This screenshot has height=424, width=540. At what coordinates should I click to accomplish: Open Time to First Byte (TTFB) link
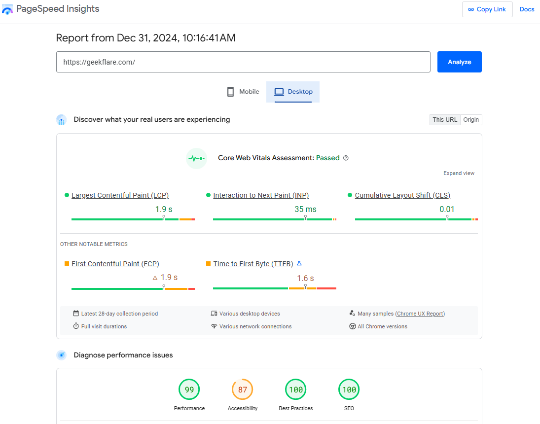(x=253, y=264)
